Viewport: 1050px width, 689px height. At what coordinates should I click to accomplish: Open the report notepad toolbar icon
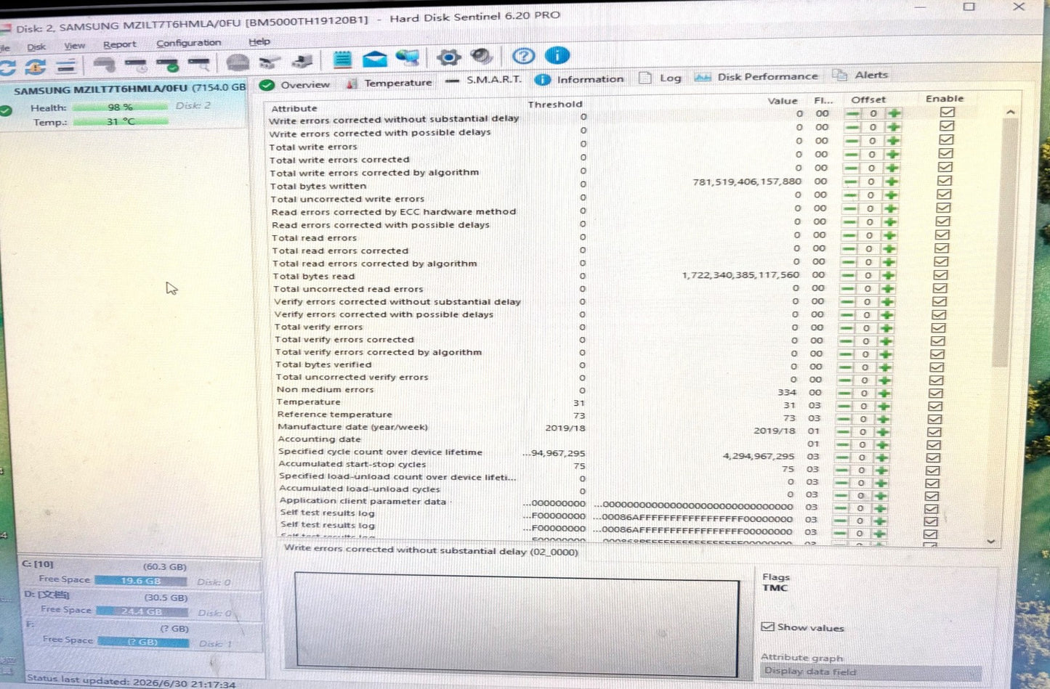342,60
